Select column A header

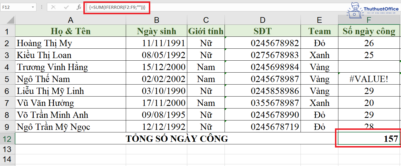(70, 20)
